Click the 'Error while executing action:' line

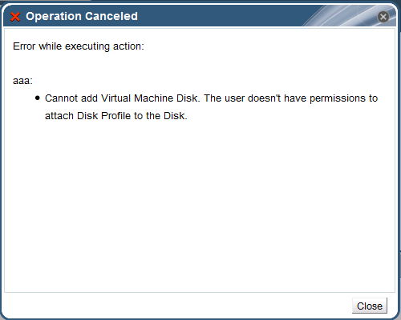point(79,46)
